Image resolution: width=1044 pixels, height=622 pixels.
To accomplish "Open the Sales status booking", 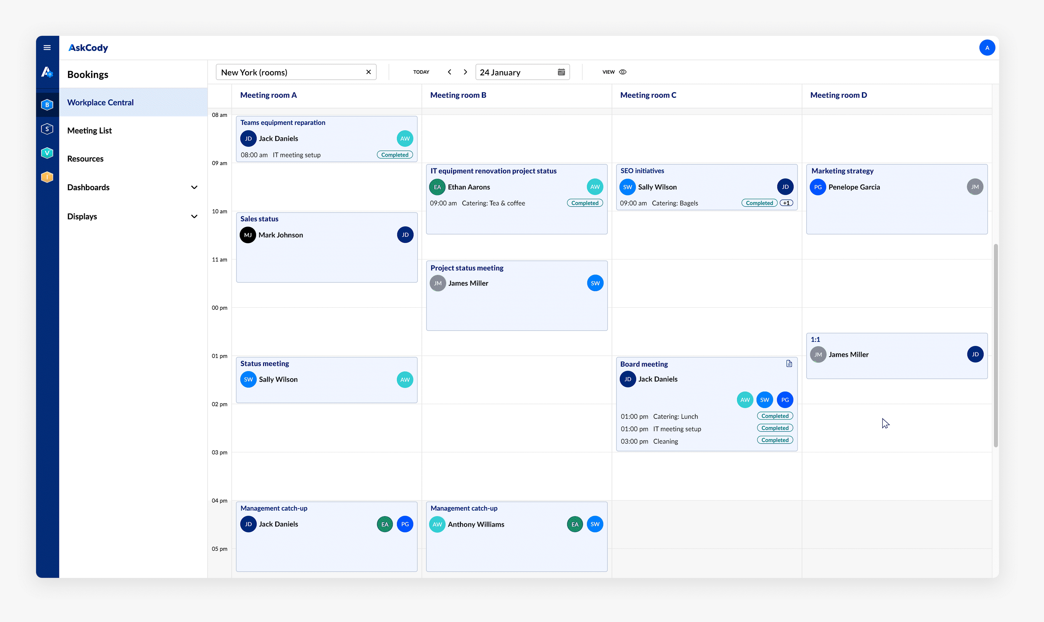I will [x=326, y=247].
